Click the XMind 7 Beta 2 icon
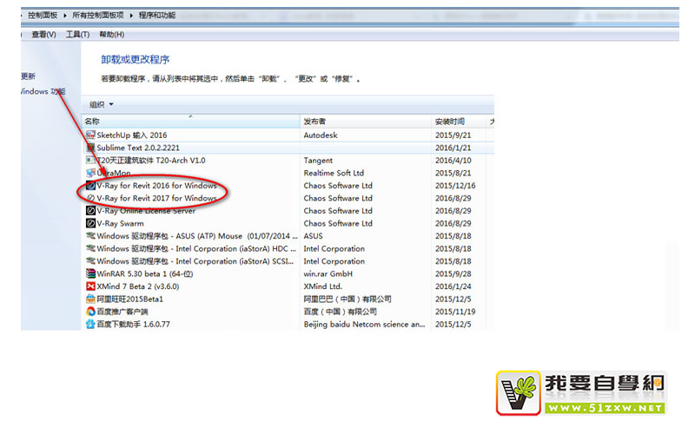 [x=90, y=286]
